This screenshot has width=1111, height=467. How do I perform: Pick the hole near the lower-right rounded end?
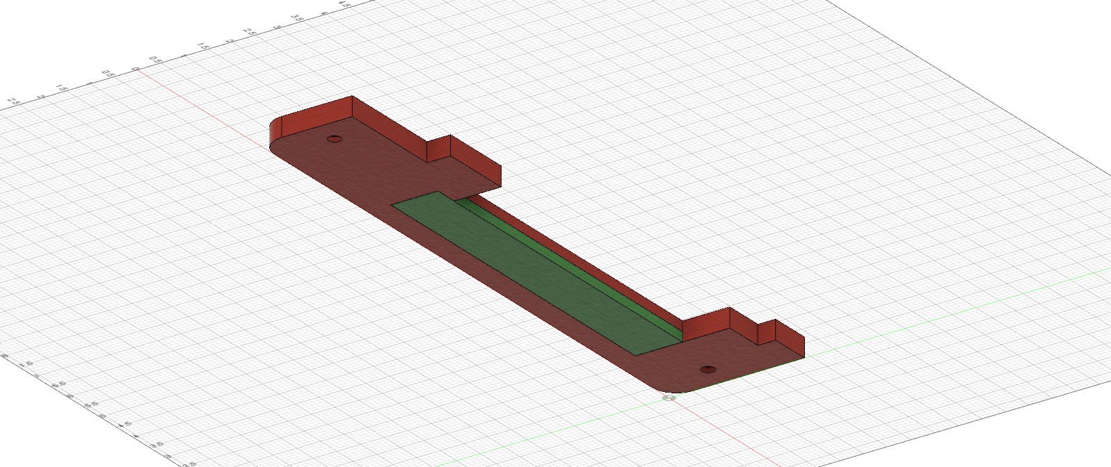[708, 369]
